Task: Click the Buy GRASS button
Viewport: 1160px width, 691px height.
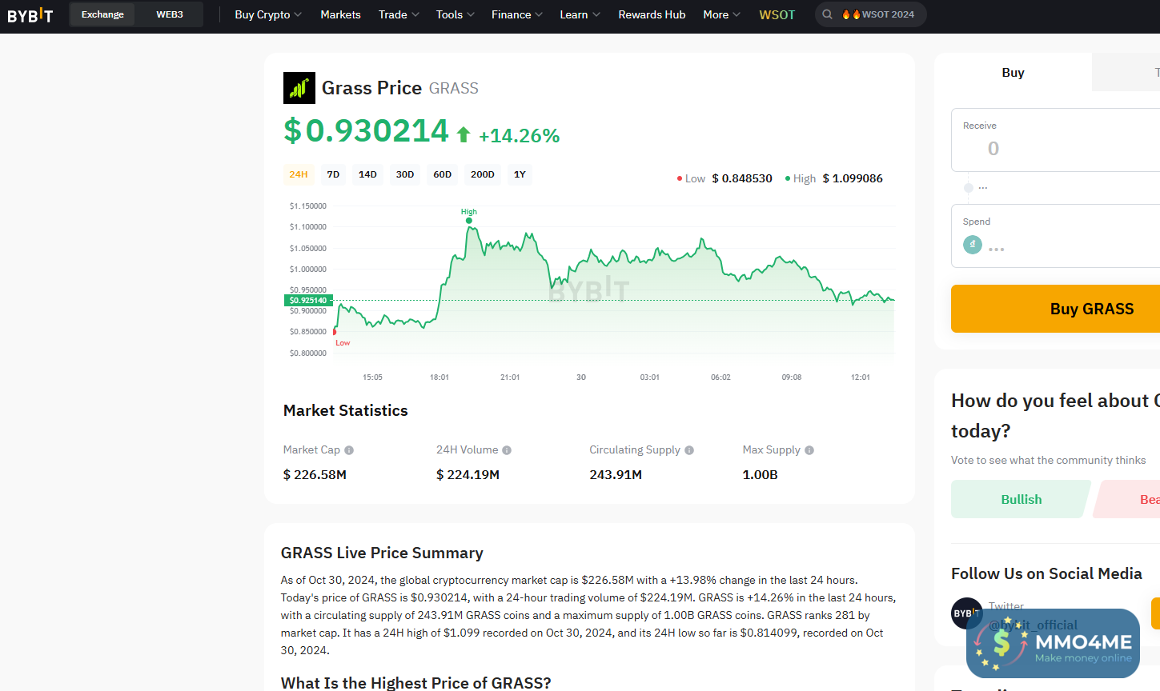Action: tap(1091, 309)
